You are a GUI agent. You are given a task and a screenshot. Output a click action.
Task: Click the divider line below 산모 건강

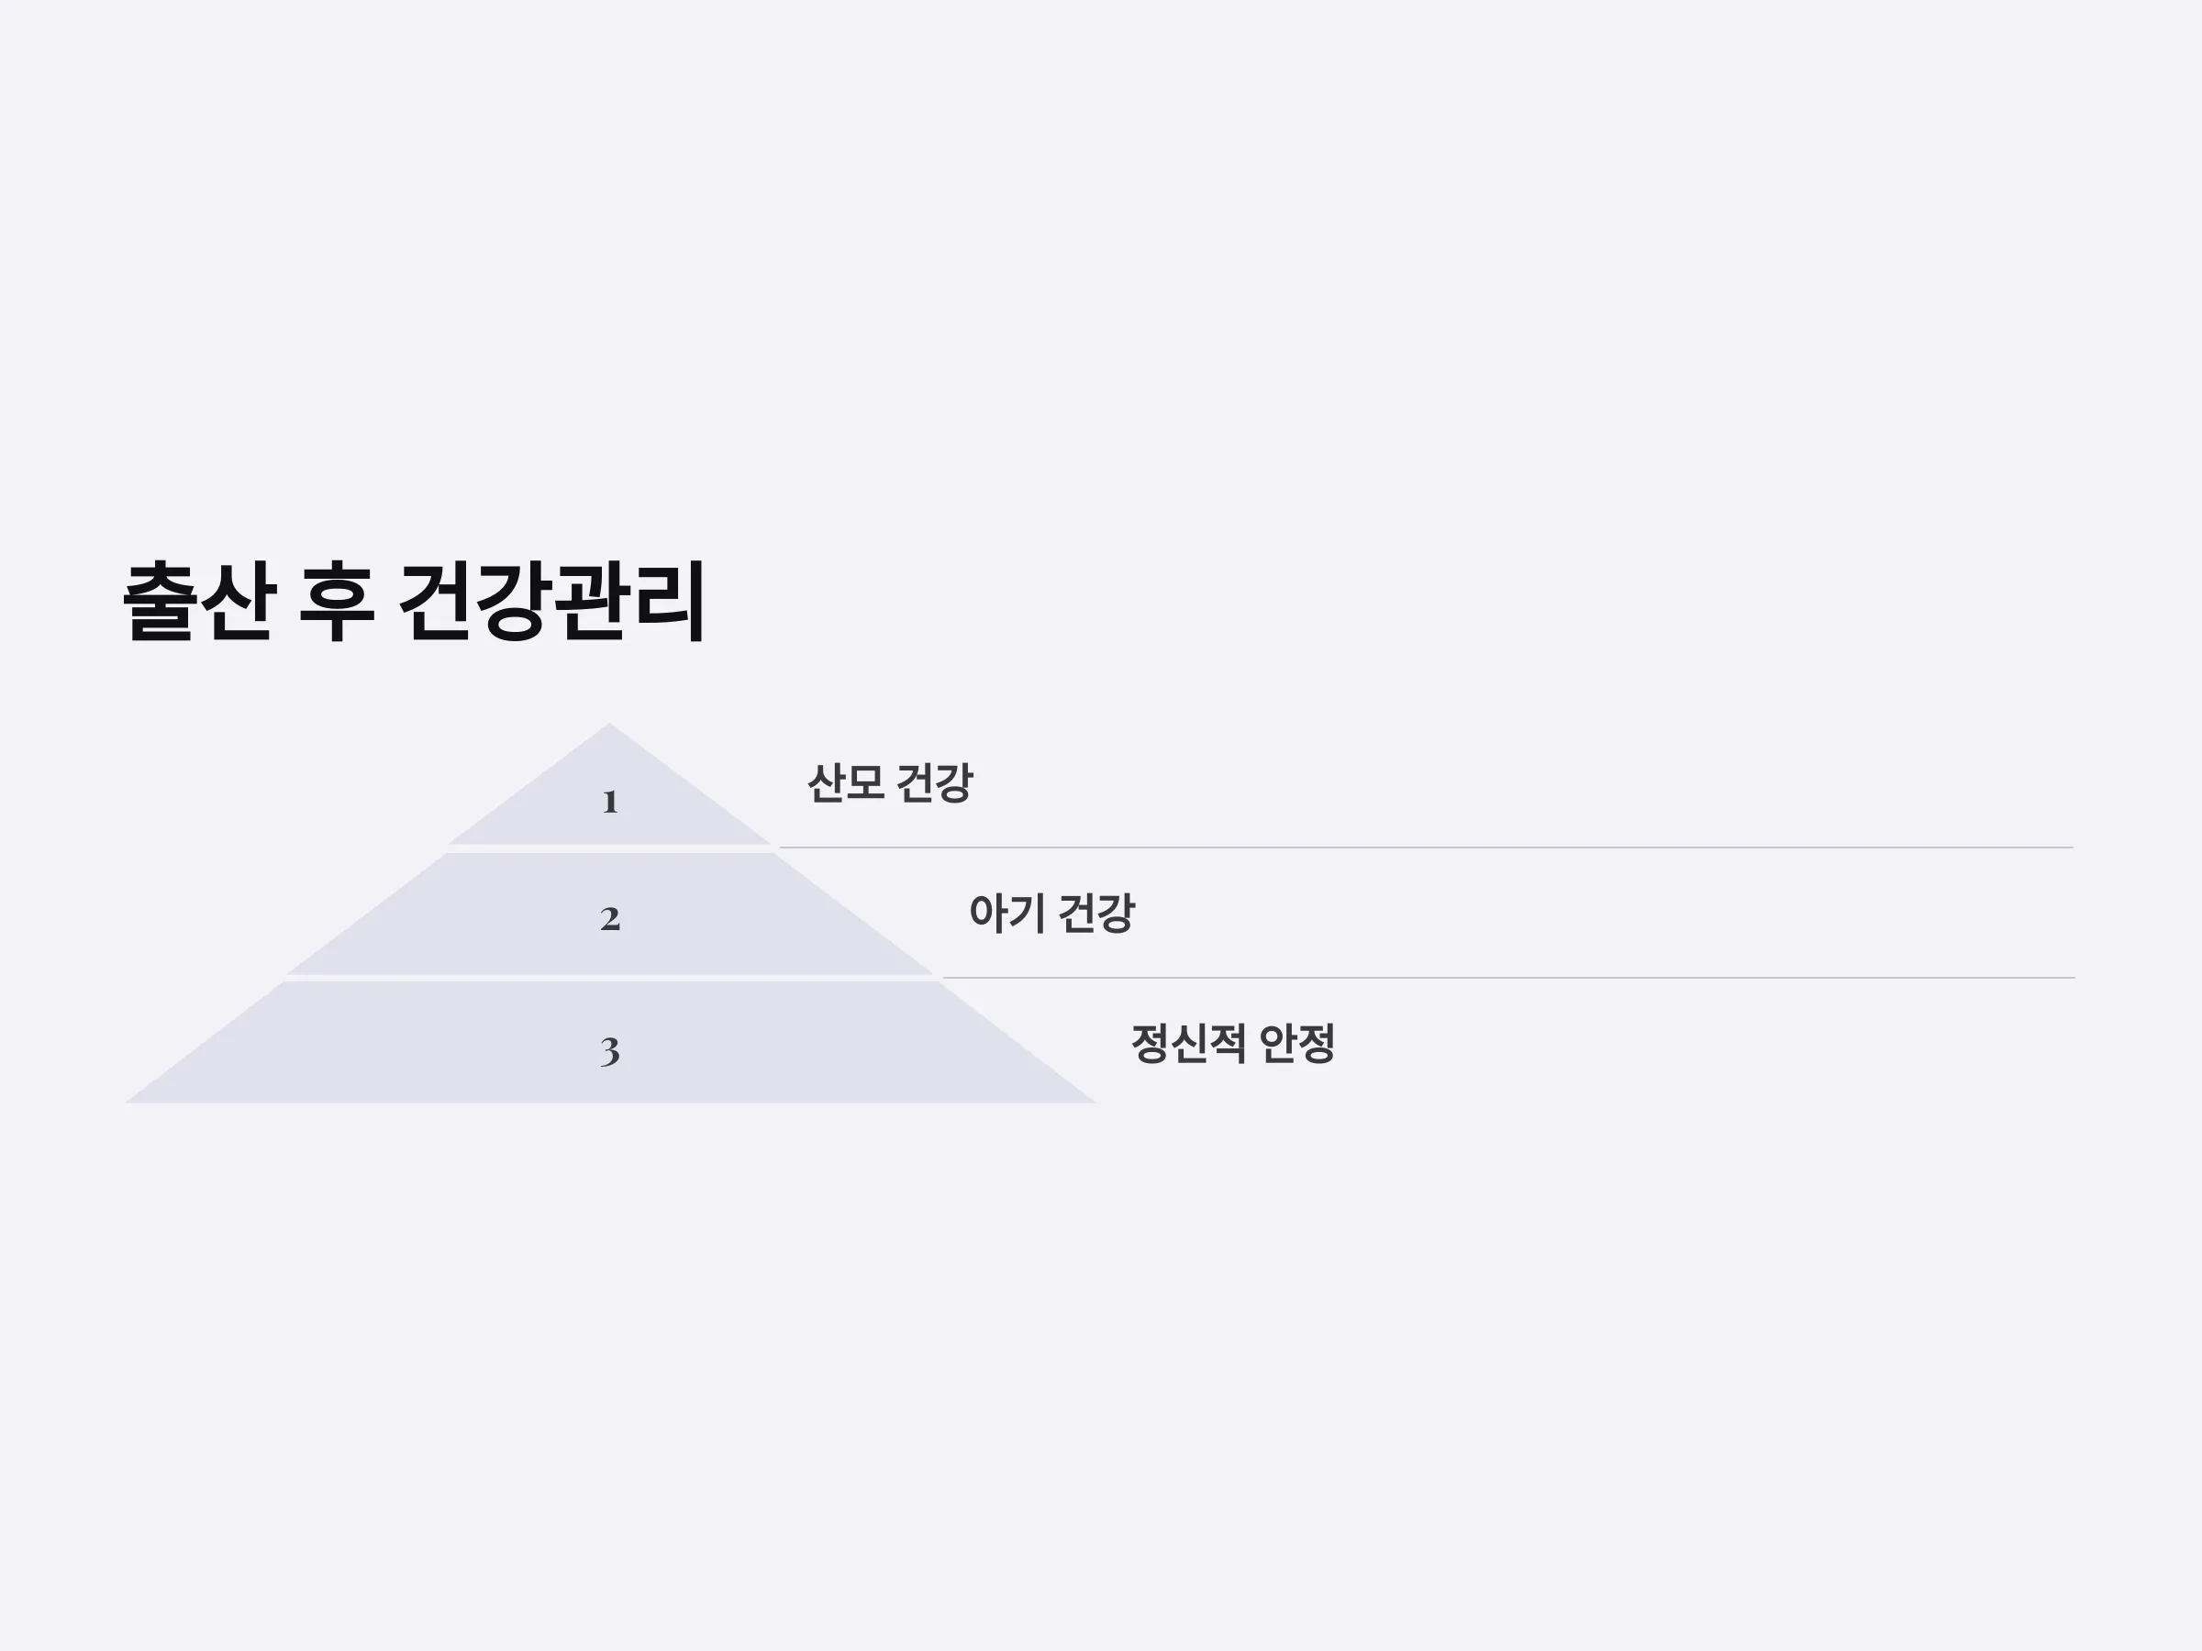(1426, 848)
